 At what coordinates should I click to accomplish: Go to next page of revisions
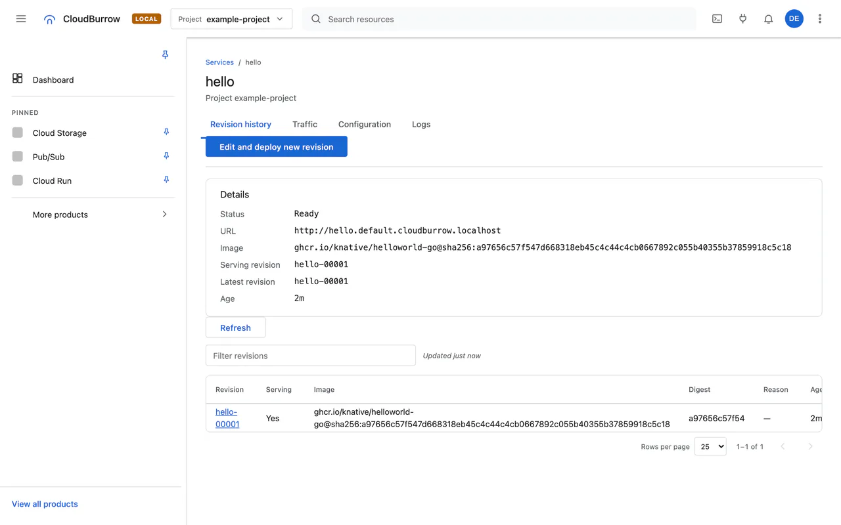coord(810,446)
